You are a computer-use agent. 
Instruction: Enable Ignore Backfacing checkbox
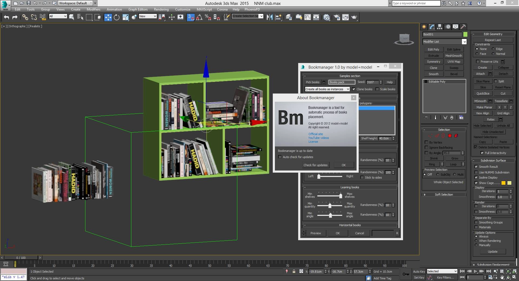click(426, 148)
